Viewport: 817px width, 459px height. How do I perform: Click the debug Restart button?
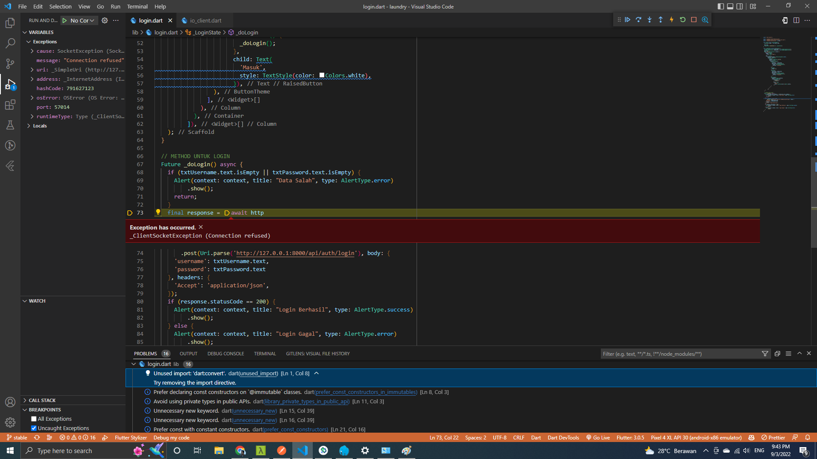(683, 20)
